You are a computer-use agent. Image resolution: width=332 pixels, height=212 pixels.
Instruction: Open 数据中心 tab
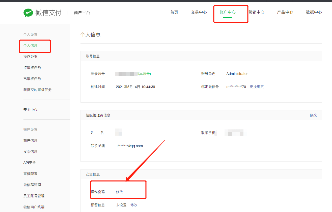[314, 12]
